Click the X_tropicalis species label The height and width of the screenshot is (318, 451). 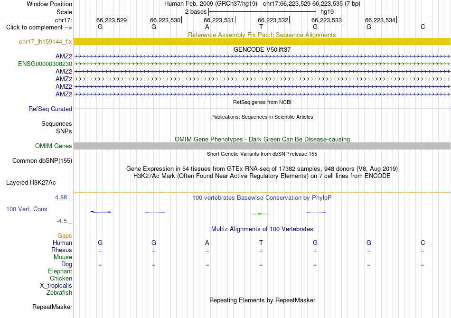(x=56, y=286)
